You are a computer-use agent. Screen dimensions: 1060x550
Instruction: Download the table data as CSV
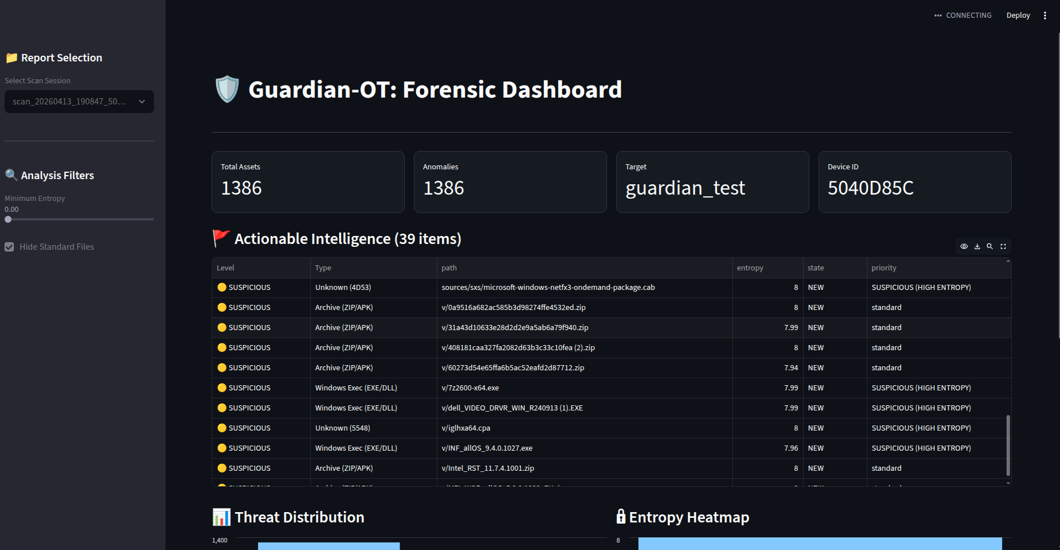(x=977, y=246)
